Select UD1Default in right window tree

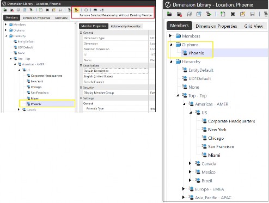click(199, 78)
